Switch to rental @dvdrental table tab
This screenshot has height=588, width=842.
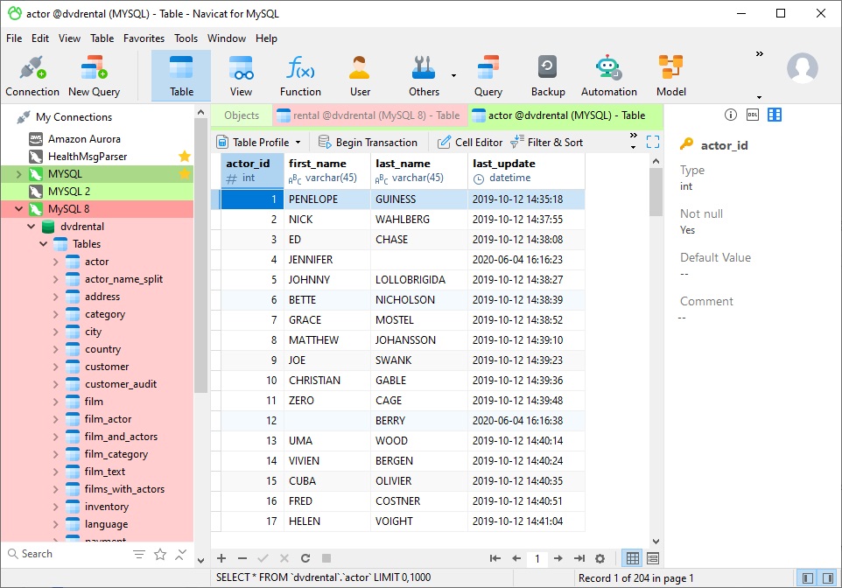[369, 115]
